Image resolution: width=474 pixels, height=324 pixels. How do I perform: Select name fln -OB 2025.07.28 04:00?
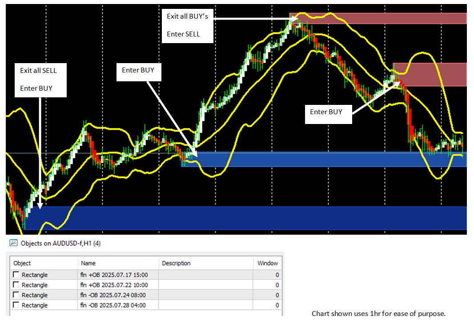(x=113, y=305)
